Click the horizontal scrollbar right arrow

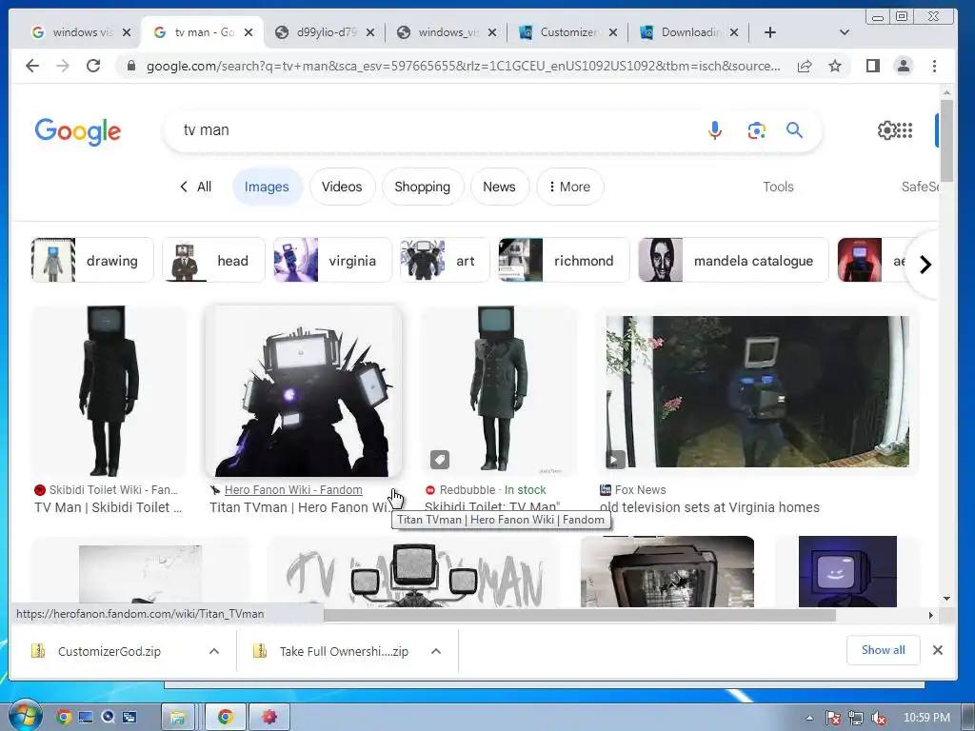click(x=930, y=615)
